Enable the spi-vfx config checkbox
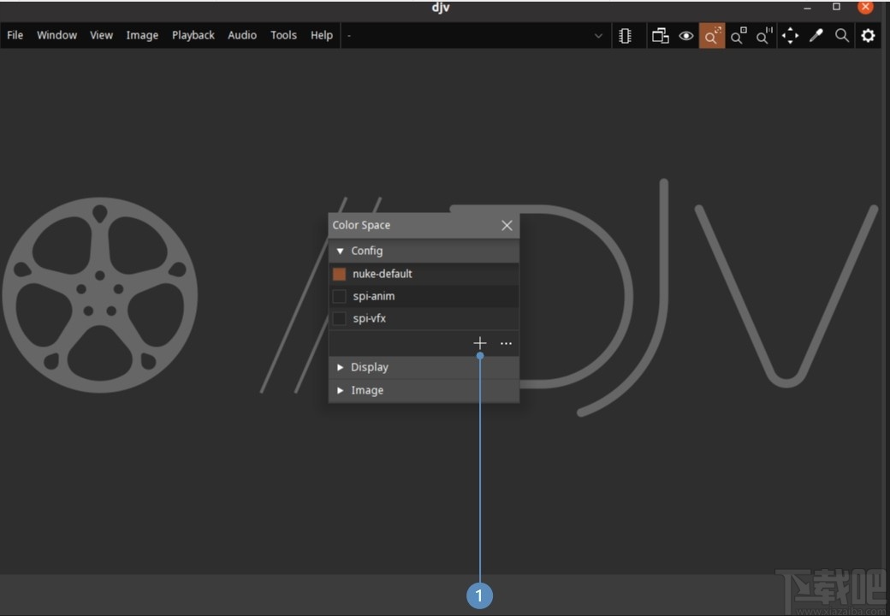890x616 pixels. [340, 319]
